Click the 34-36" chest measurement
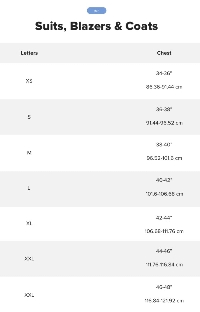Screen dimensions: 200x312 (164, 73)
